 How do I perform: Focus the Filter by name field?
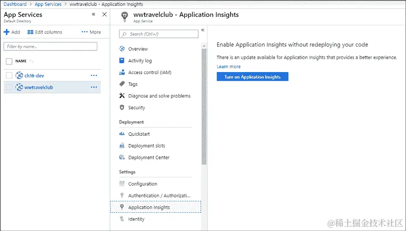click(50, 46)
